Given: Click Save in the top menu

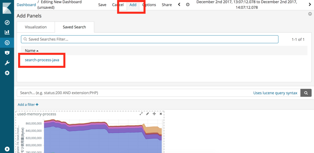Looking at the screenshot, I should [x=102, y=5].
